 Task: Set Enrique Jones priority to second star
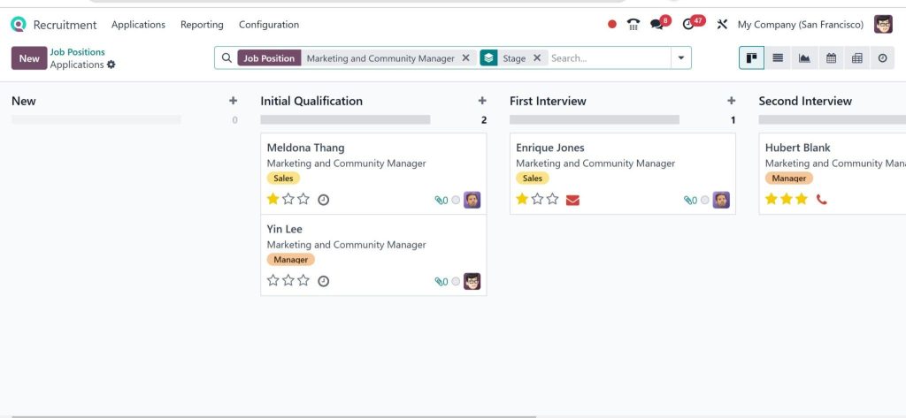(x=537, y=199)
